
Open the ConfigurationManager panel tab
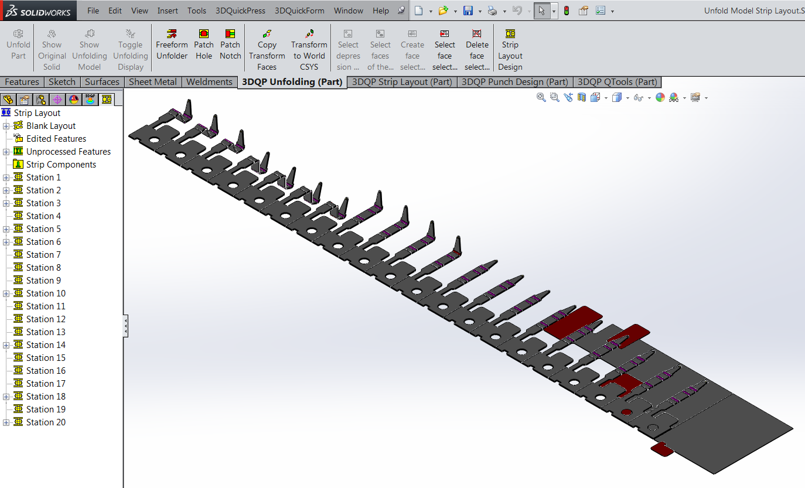click(x=40, y=100)
